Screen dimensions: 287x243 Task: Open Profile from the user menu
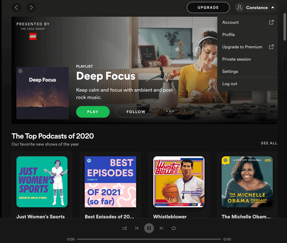pos(248,34)
